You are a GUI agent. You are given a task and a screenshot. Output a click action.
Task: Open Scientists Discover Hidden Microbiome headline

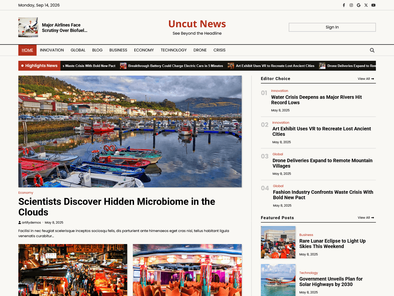tap(117, 207)
